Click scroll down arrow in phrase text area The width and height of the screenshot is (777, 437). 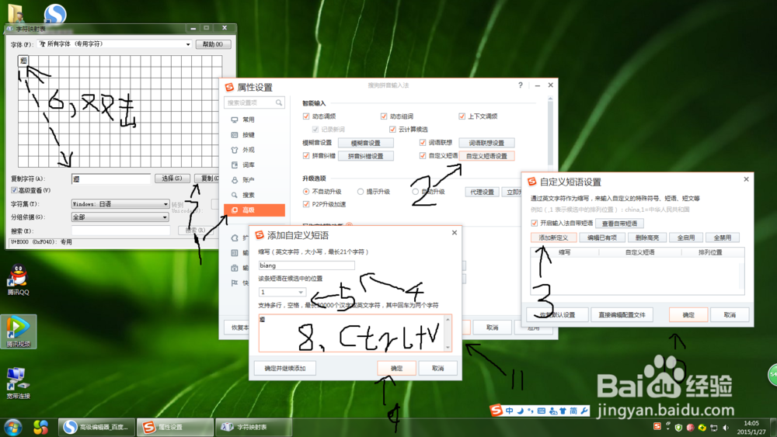[x=448, y=348]
